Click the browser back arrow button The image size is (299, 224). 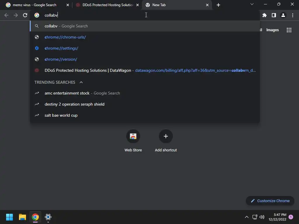6,15
